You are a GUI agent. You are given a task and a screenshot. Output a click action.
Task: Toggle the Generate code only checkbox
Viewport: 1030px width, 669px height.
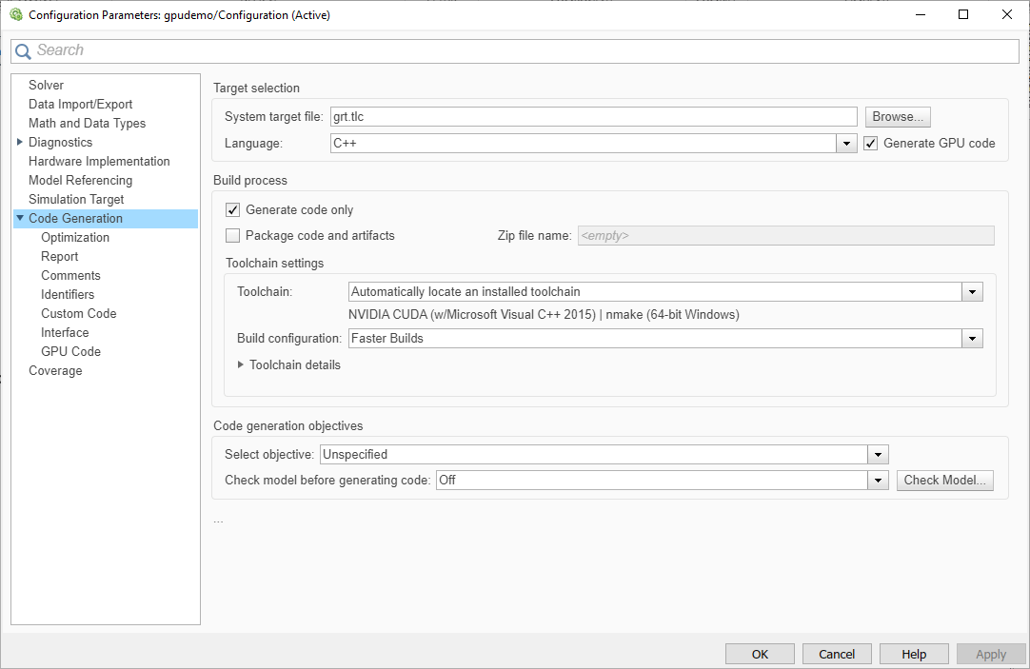click(x=233, y=210)
